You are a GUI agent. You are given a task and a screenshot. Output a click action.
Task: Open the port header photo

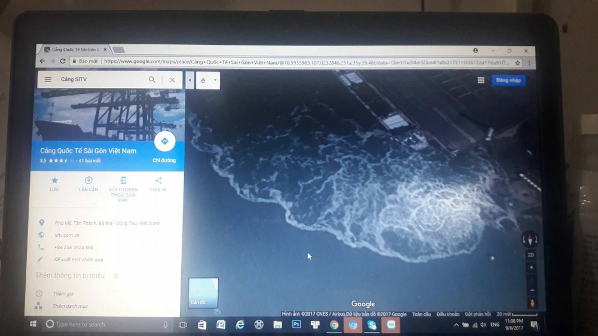[109, 115]
